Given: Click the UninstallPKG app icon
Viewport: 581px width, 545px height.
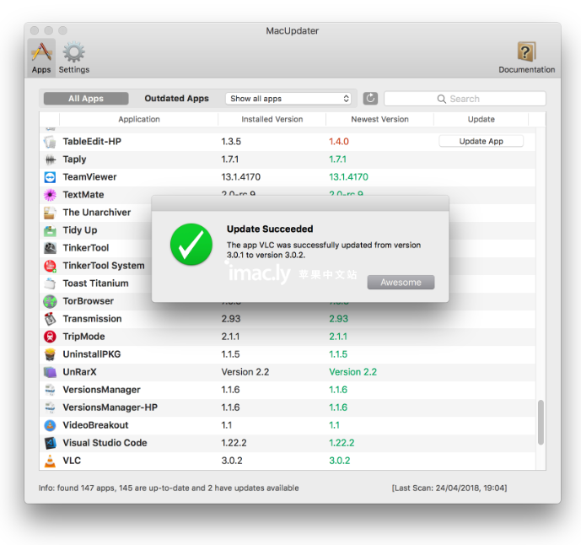Looking at the screenshot, I should coord(50,354).
